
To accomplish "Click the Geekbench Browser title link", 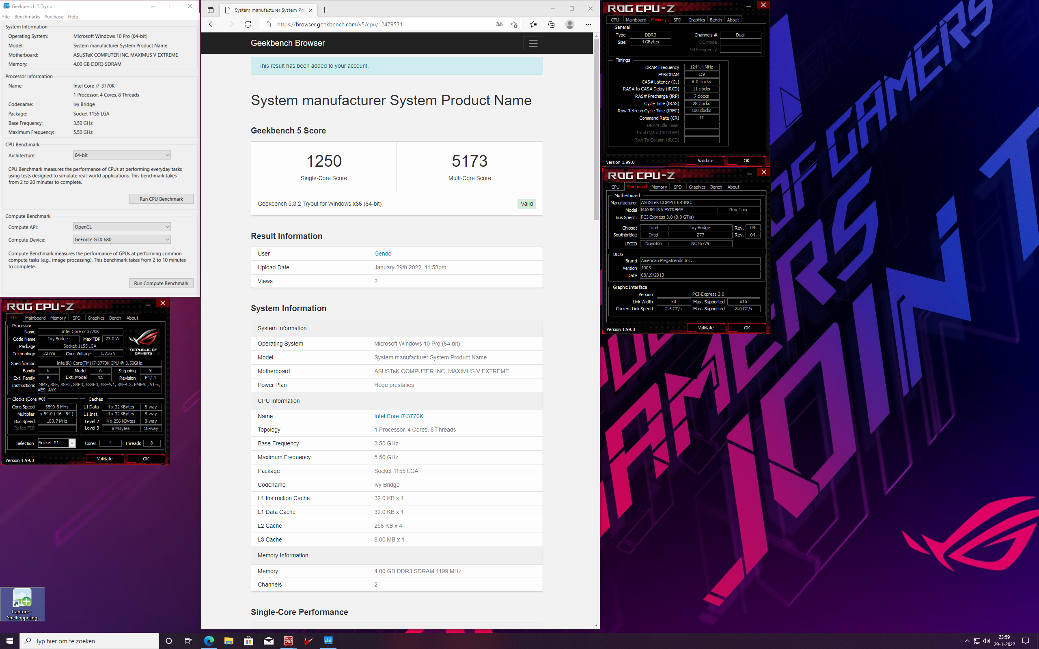I will [288, 43].
